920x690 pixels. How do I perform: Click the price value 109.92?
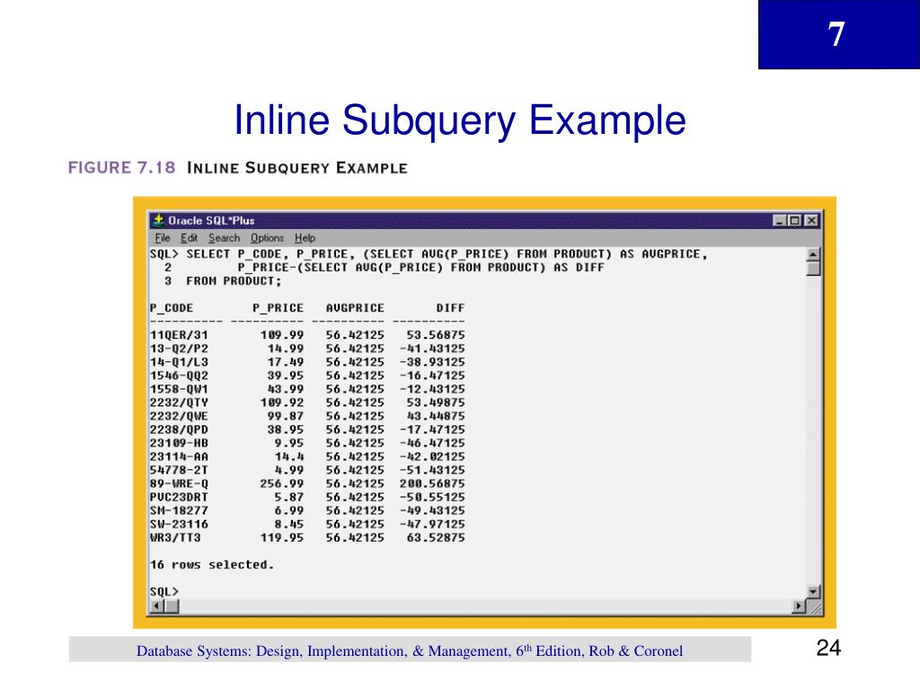281,402
